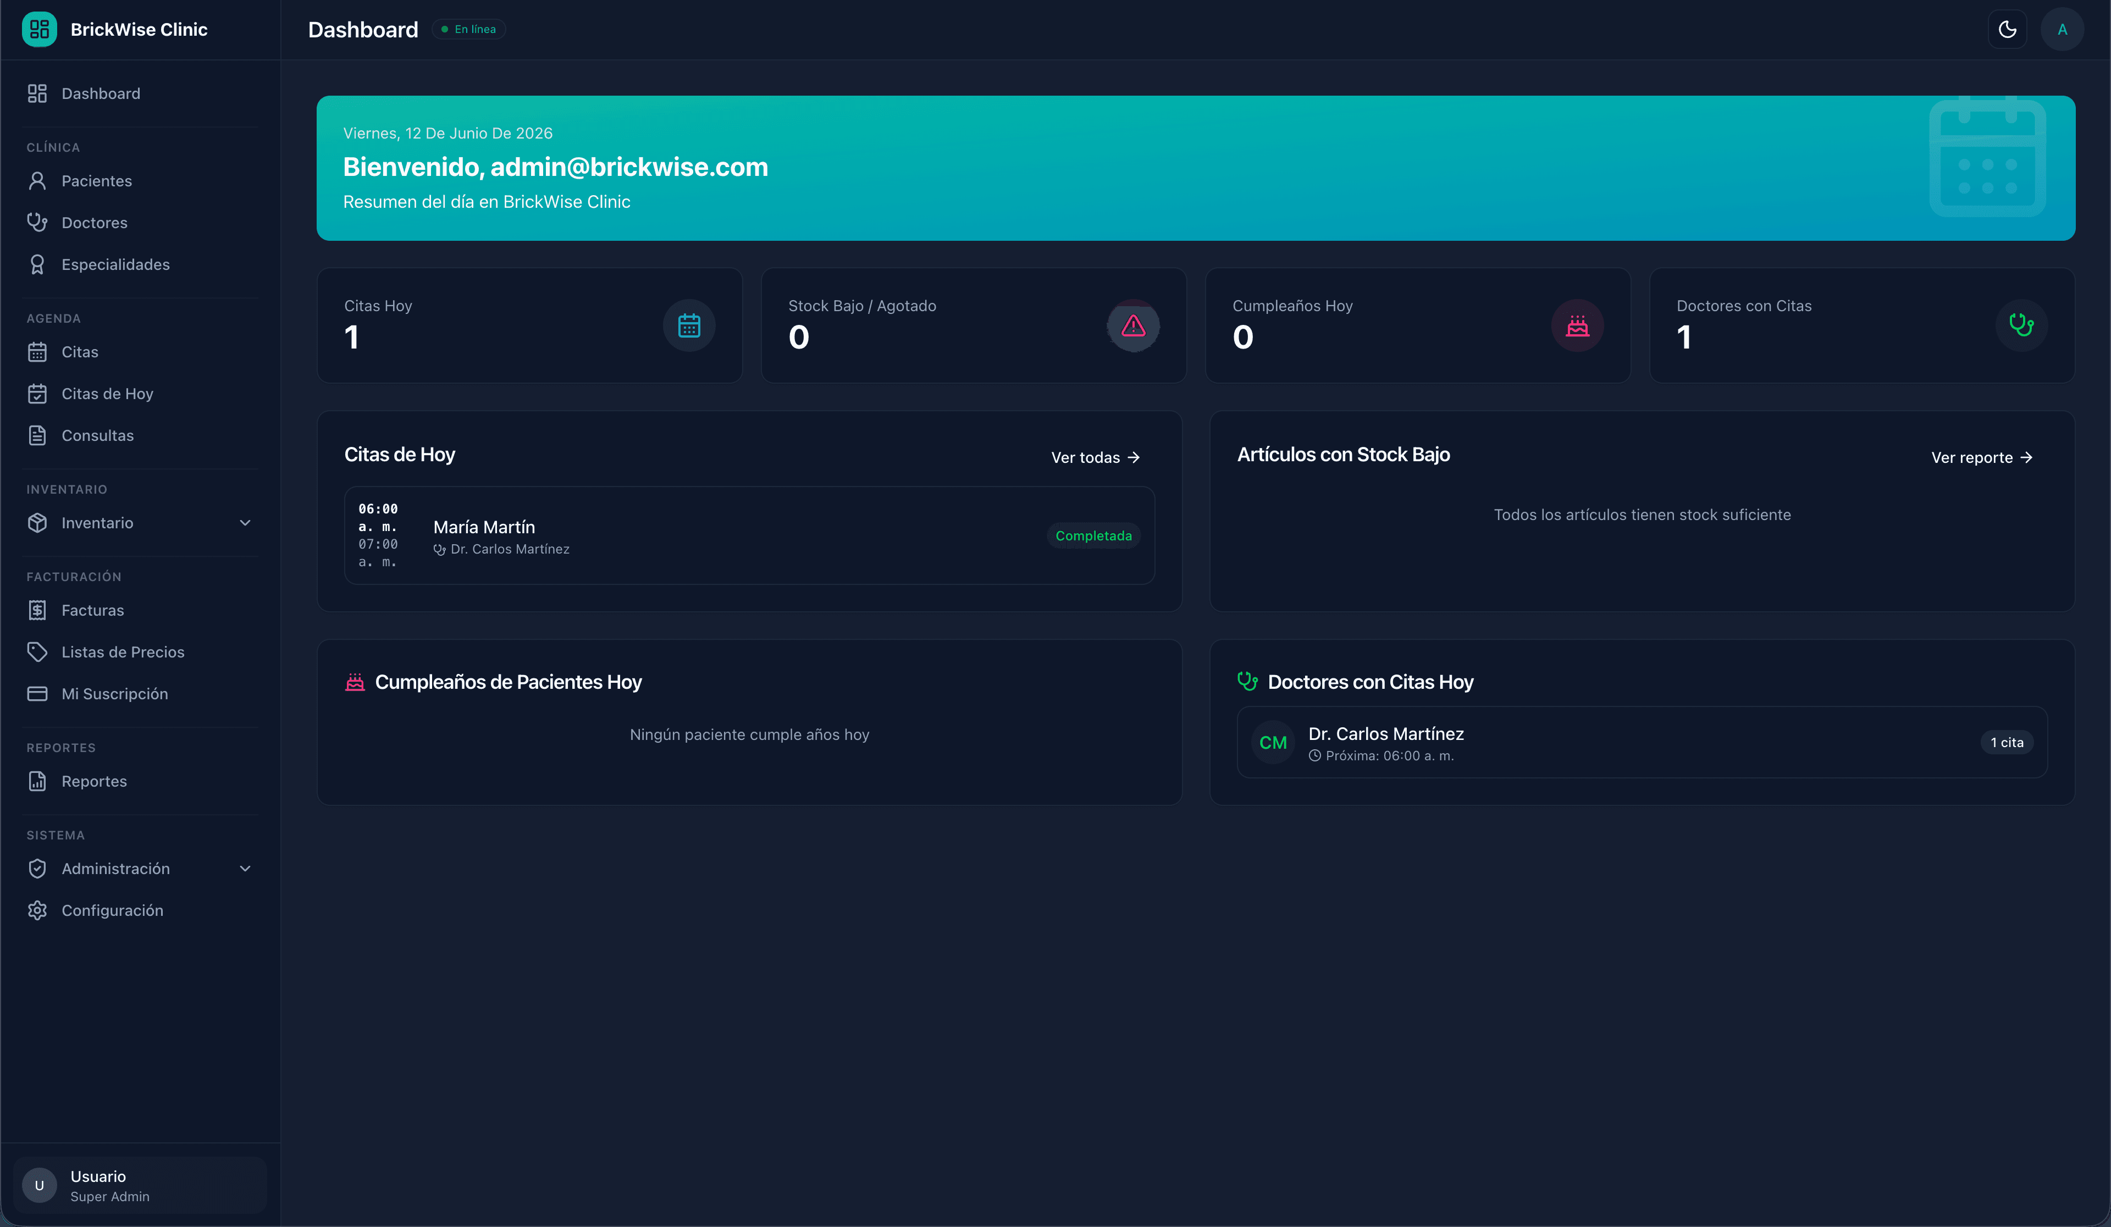Open the Reportes page
Screen dimensions: 2111x1227
[x=140, y=781]
